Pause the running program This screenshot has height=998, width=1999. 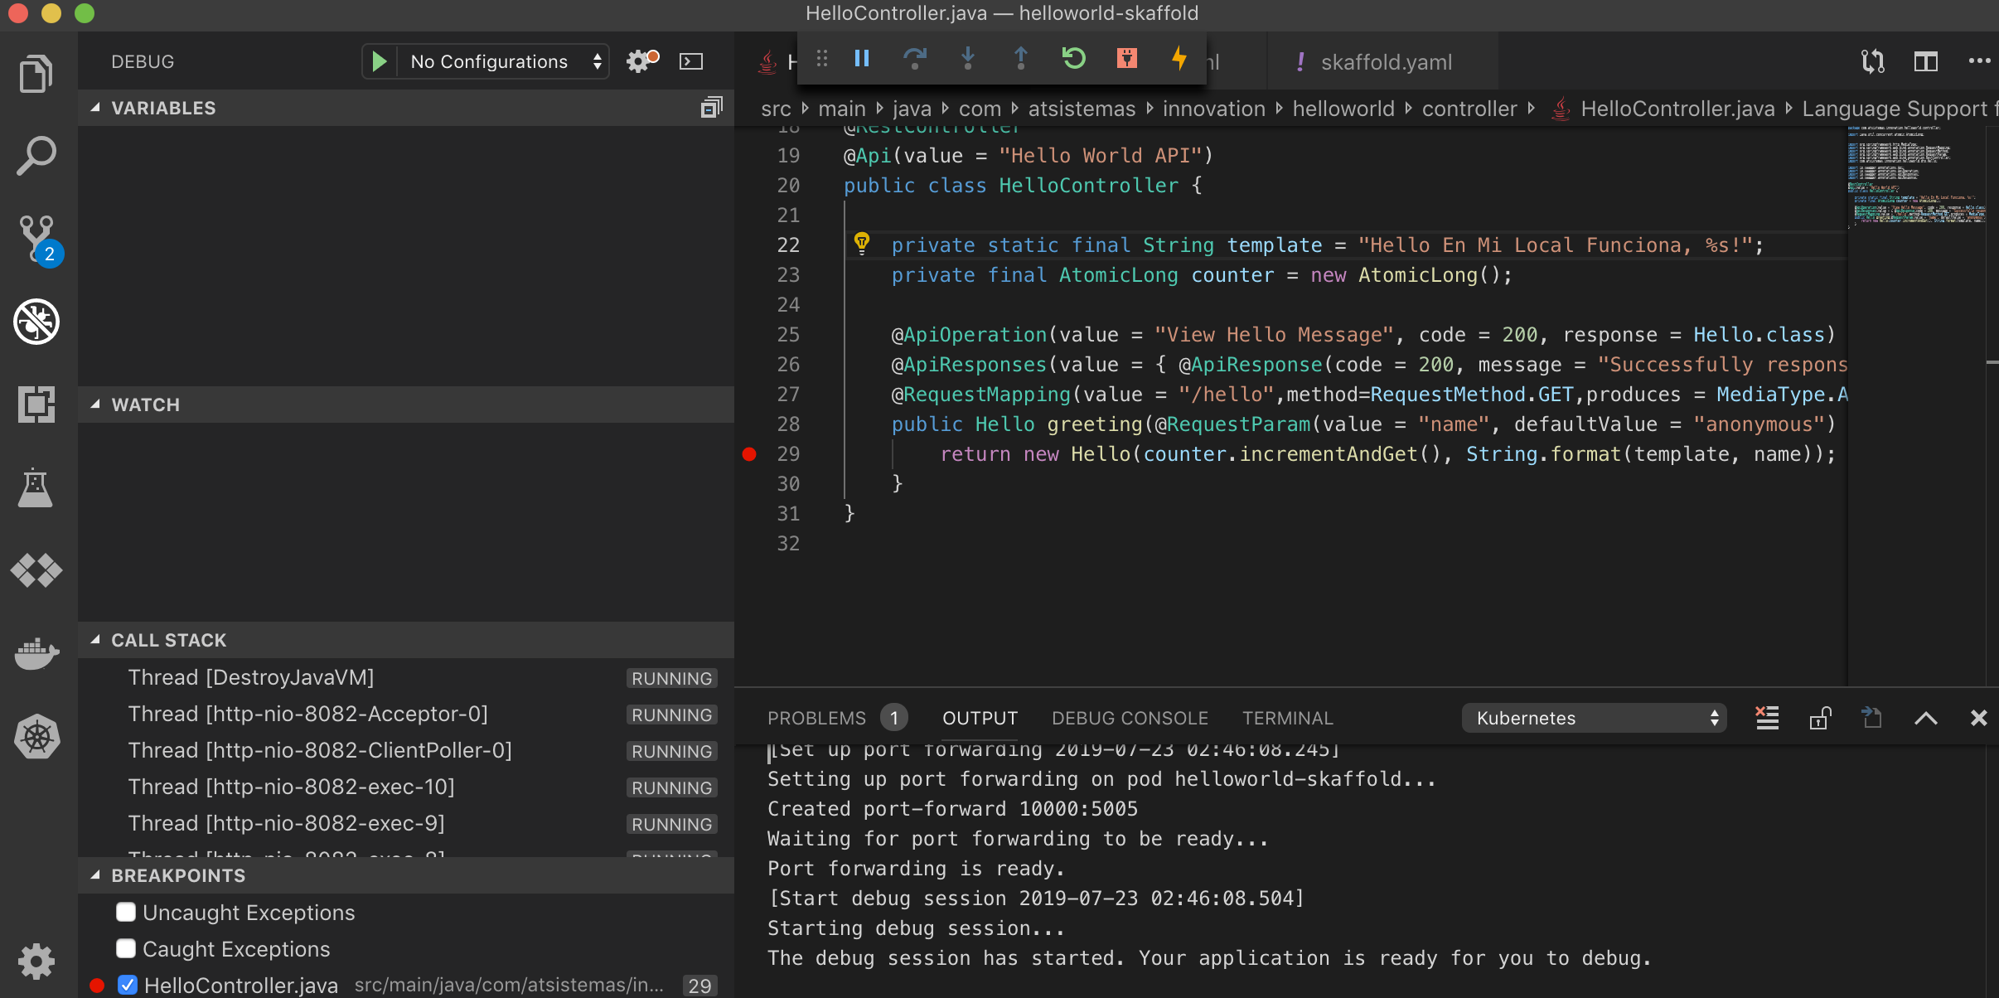point(861,58)
